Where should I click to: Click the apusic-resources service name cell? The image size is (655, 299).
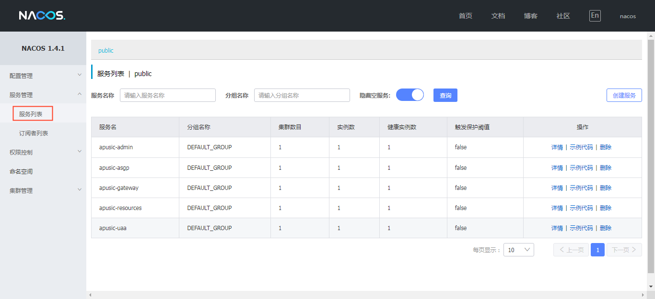click(135, 208)
